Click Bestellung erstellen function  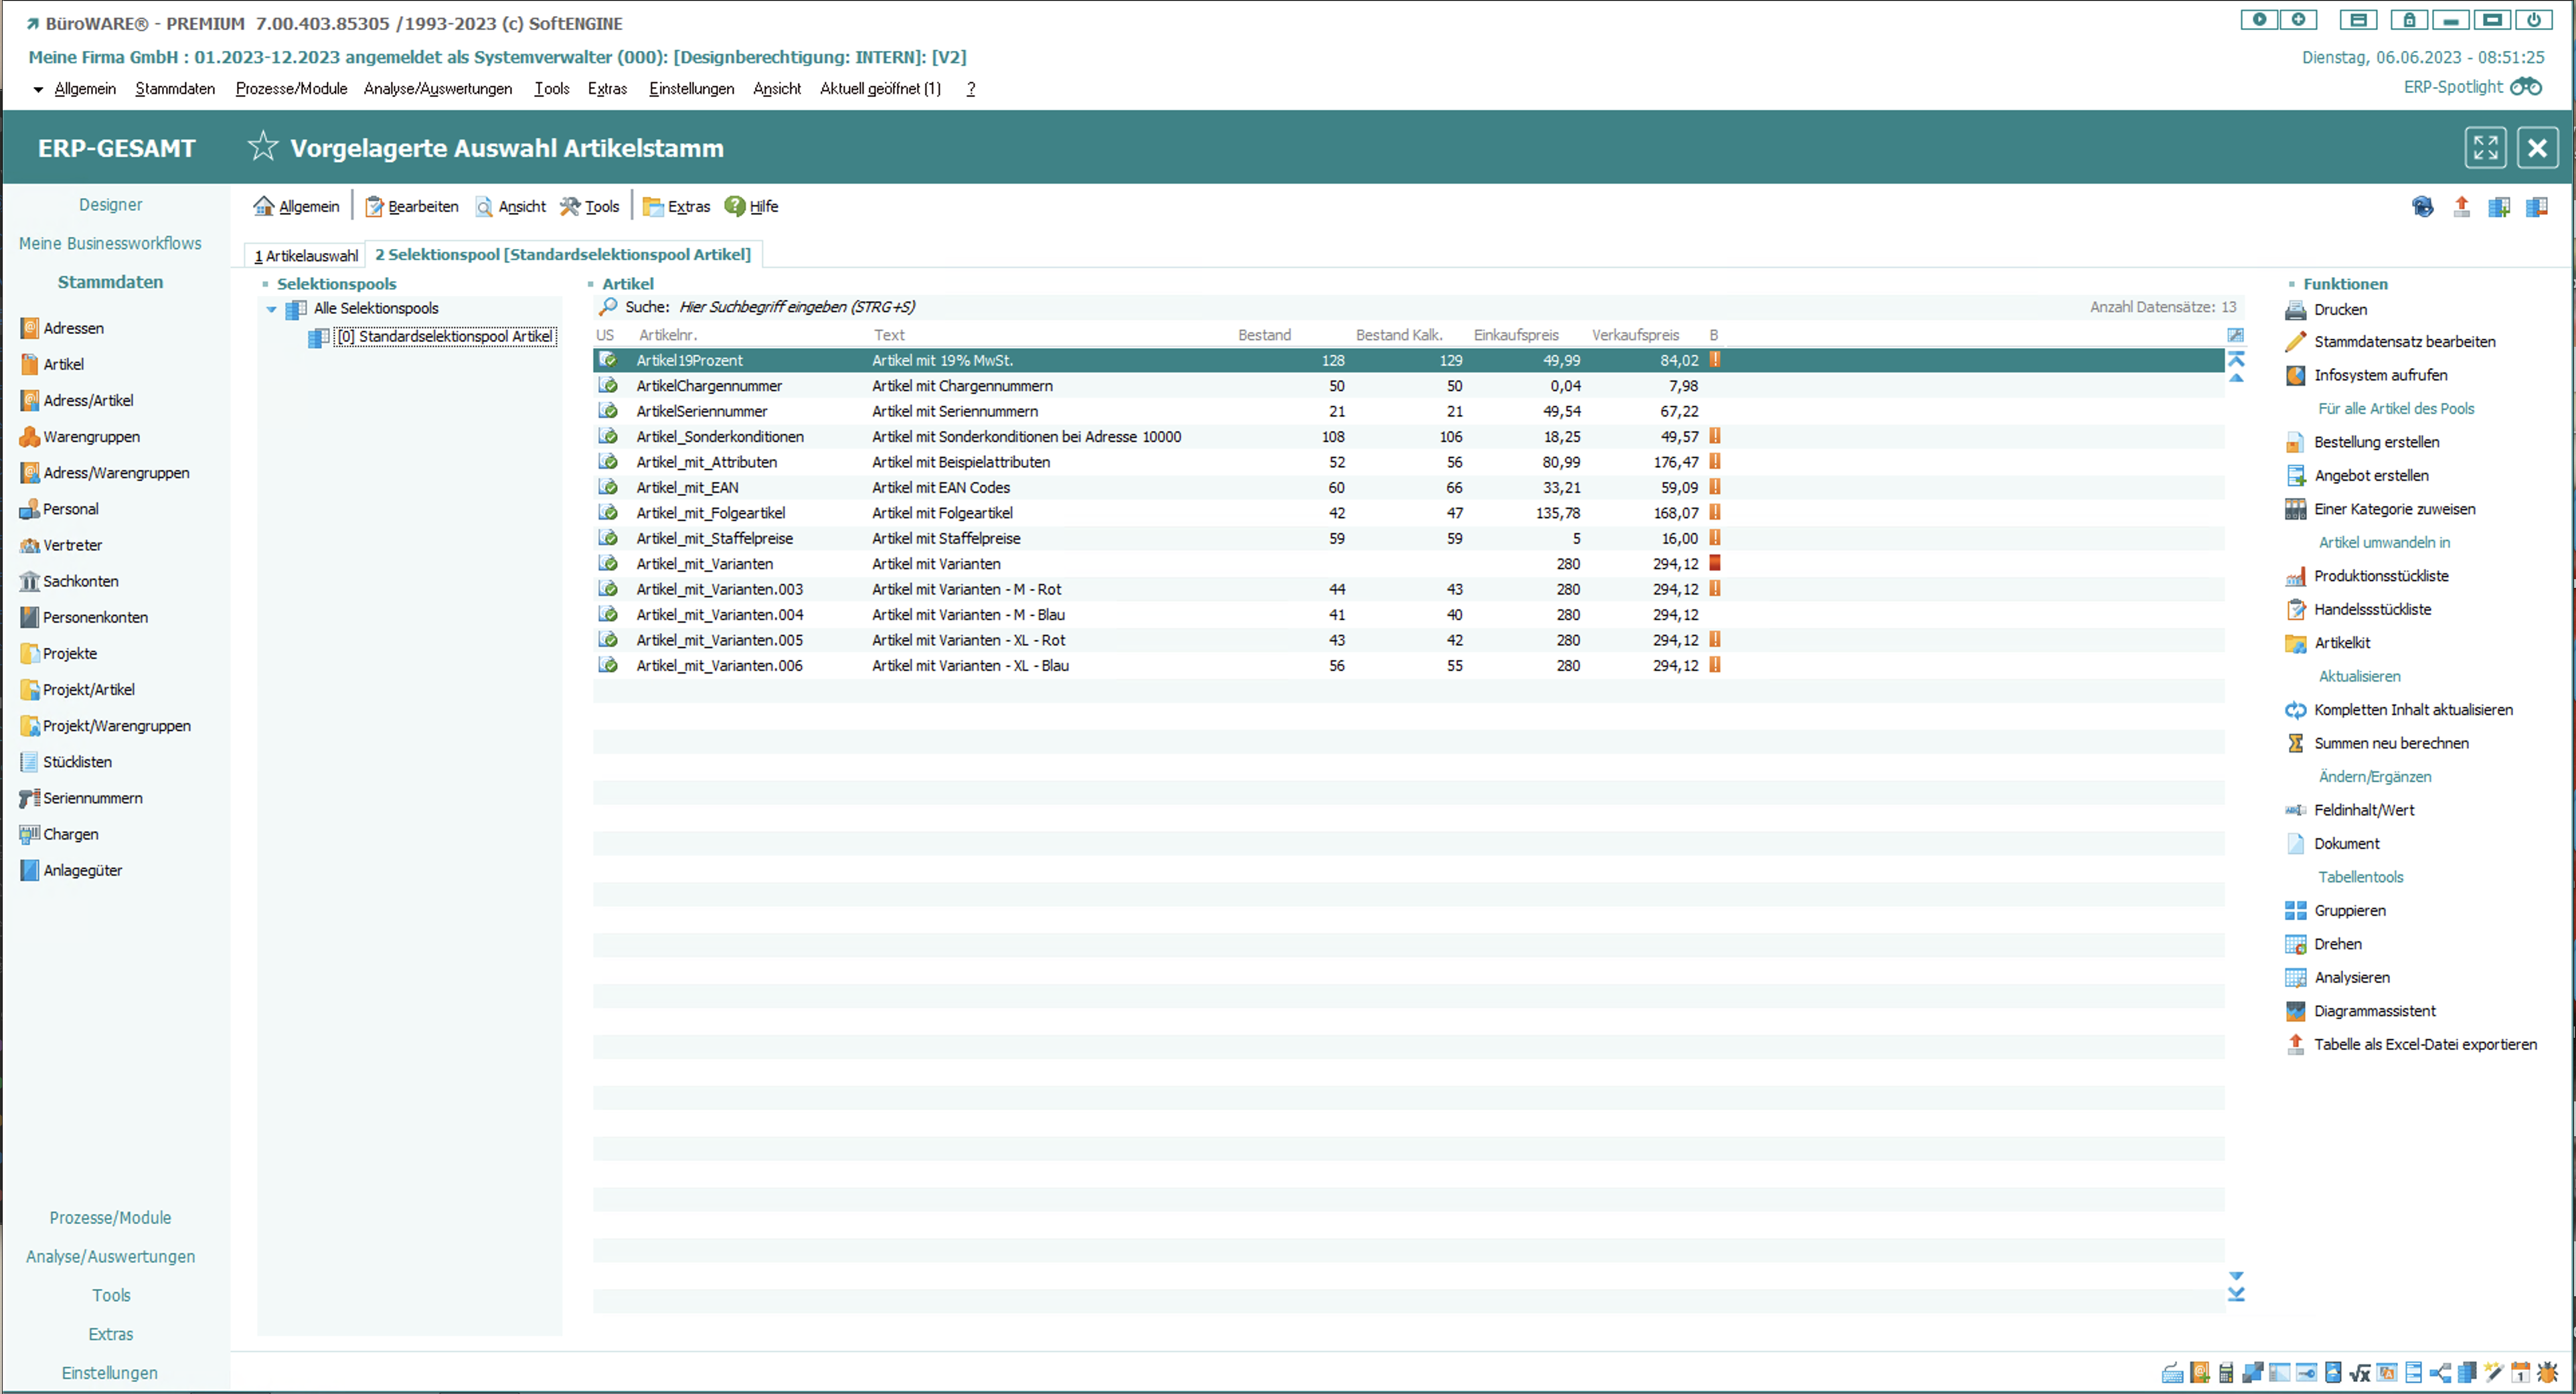[x=2376, y=442]
